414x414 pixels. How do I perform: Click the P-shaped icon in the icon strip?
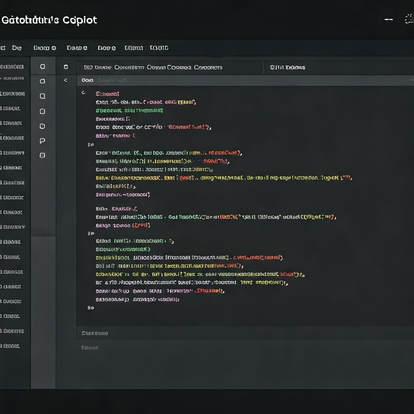click(x=42, y=141)
